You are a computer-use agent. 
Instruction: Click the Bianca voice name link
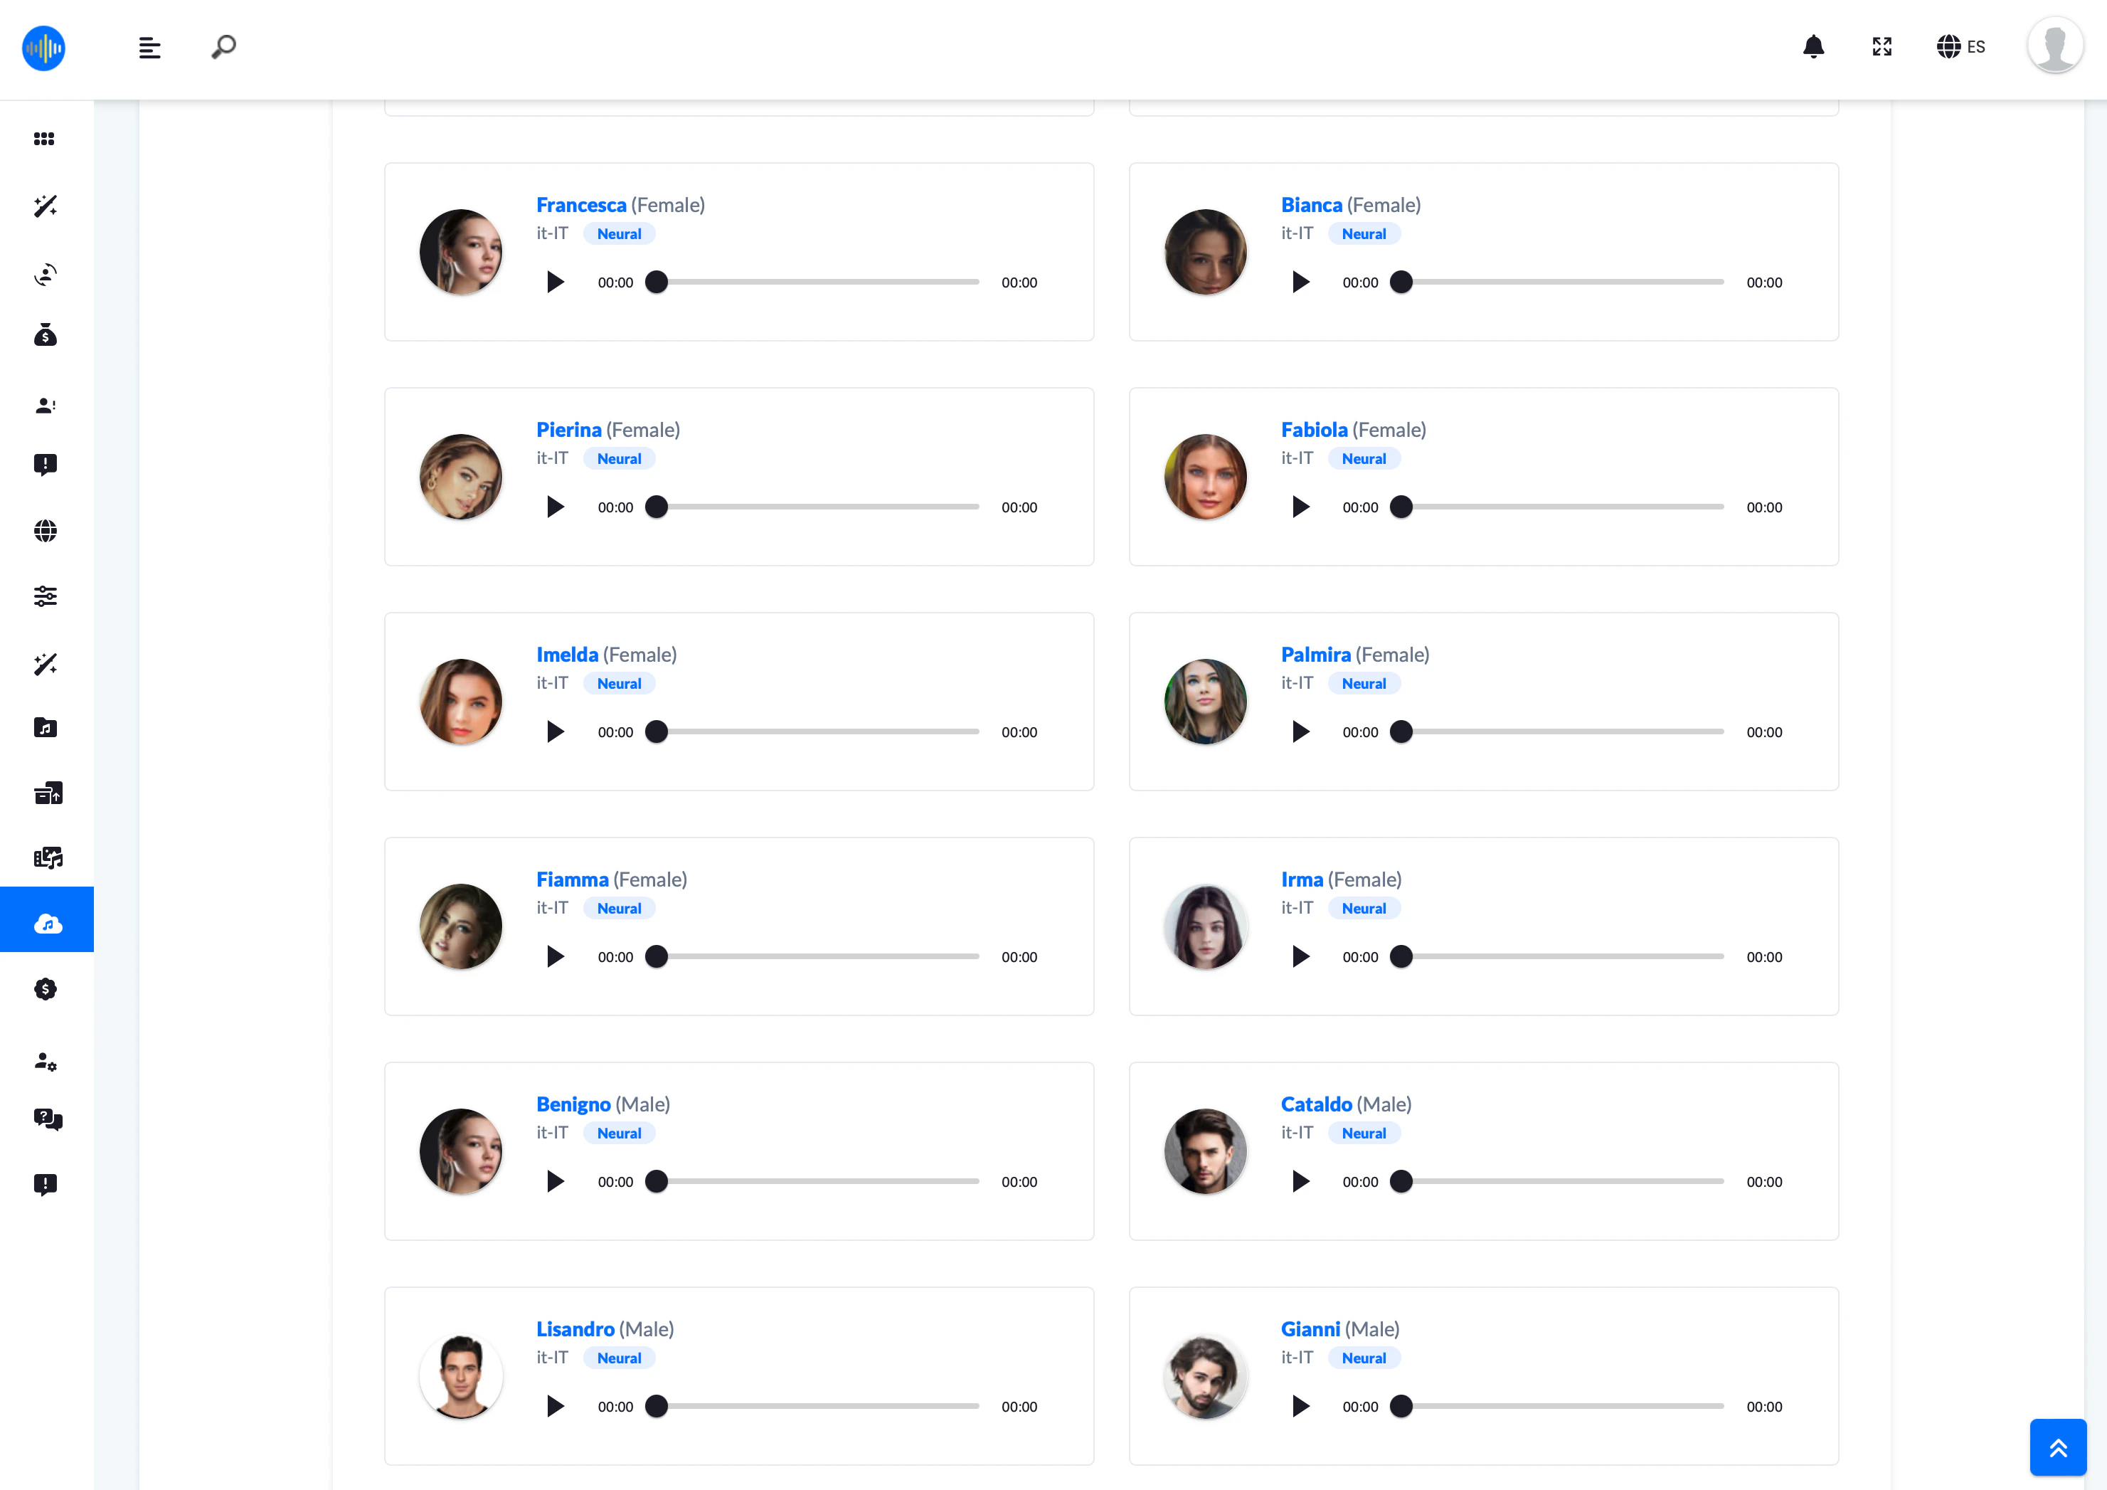pyautogui.click(x=1312, y=205)
